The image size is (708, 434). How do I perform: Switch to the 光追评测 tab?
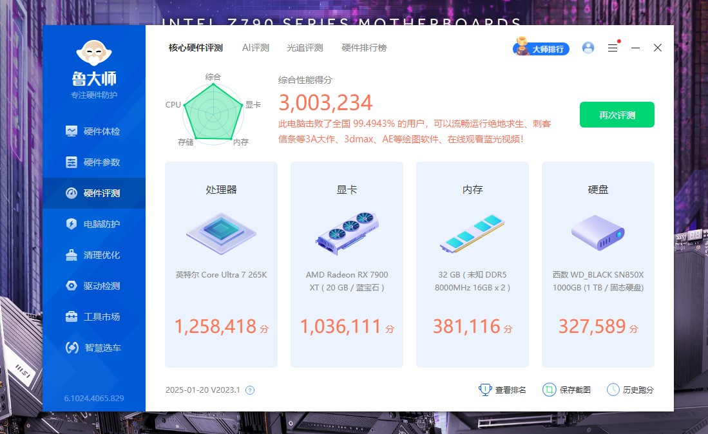[x=305, y=48]
